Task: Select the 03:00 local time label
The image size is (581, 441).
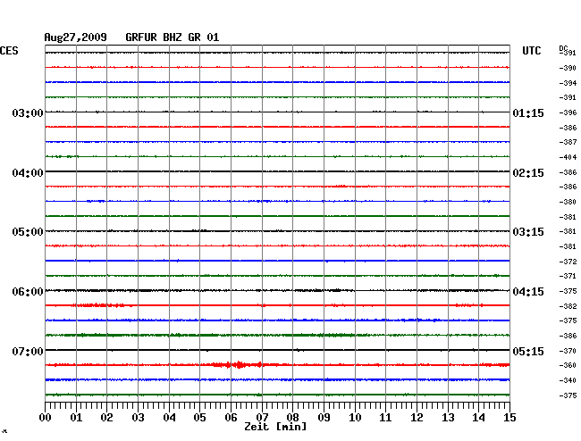Action: (x=28, y=112)
